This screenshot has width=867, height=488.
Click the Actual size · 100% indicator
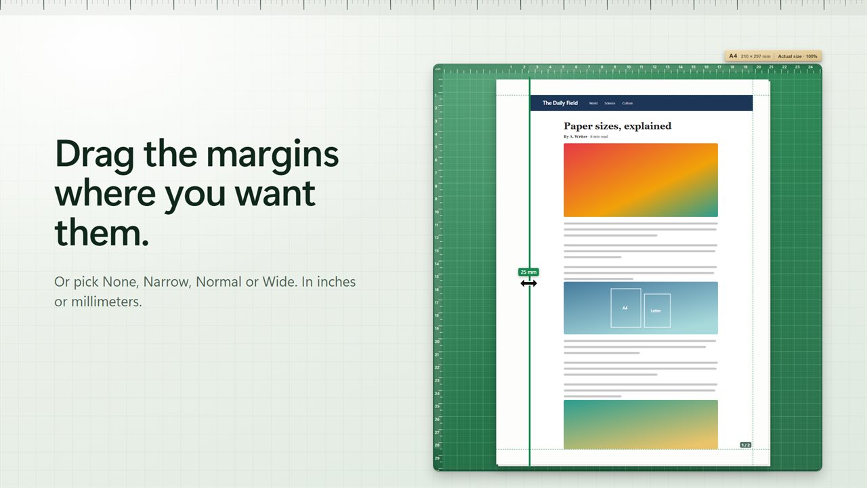pyautogui.click(x=797, y=56)
